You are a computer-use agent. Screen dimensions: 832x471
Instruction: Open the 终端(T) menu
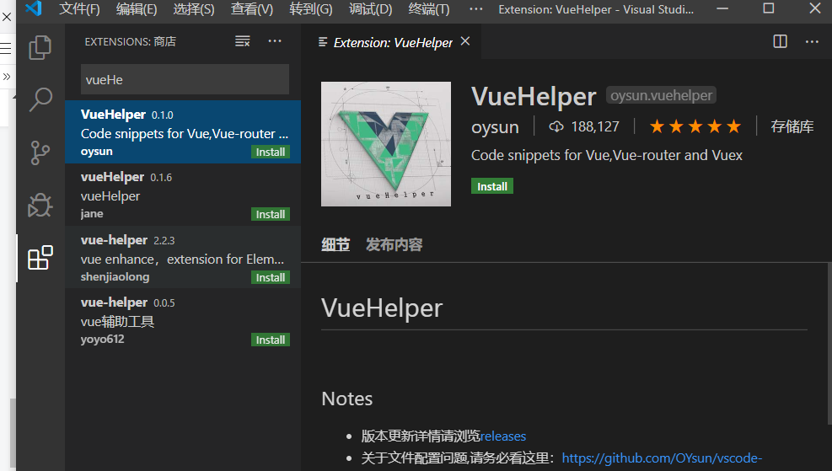[x=429, y=9]
